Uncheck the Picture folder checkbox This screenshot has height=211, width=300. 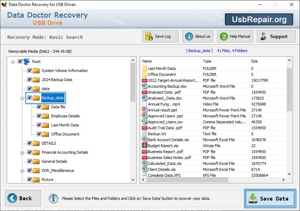(x=29, y=179)
